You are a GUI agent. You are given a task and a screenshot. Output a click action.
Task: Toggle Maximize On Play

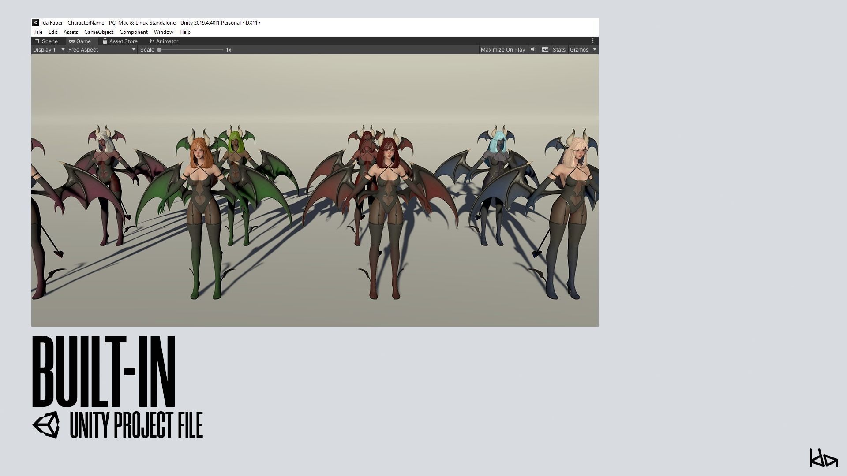pos(503,50)
